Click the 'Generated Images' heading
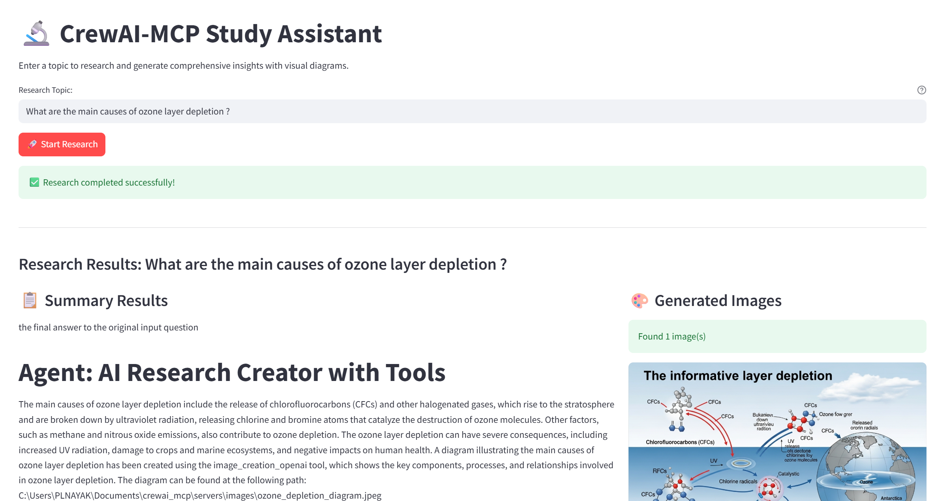Viewport: 936px width, 501px height. click(x=718, y=300)
